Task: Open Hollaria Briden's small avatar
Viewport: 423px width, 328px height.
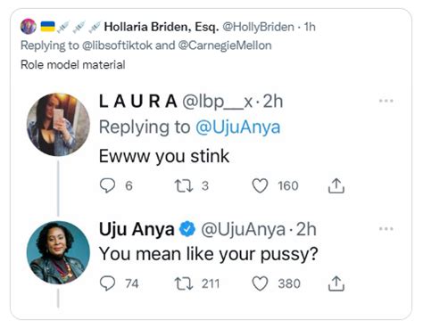Action: 29,27
